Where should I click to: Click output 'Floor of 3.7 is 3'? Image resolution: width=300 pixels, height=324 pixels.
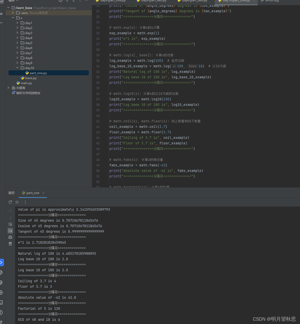coord(35,286)
